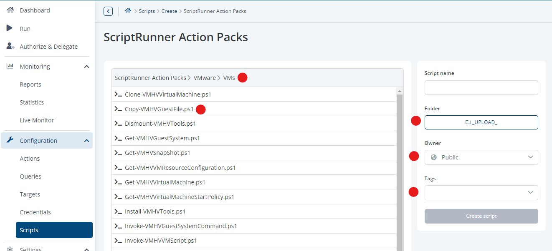Viewport: 552px width, 251px height.
Task: Open Run in the sidebar
Action: [x=25, y=28]
